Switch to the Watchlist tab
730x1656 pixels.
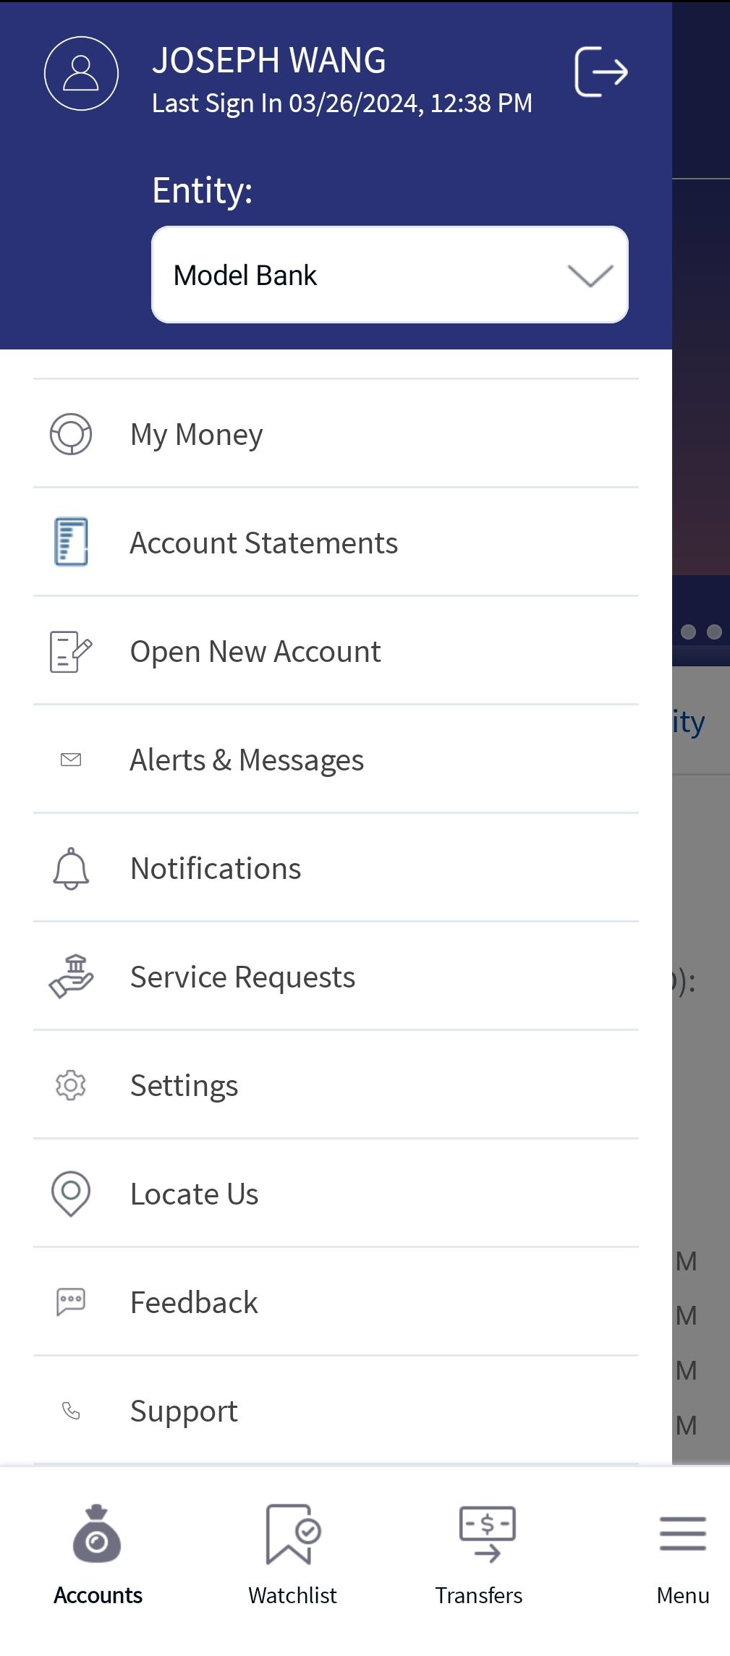point(292,1555)
